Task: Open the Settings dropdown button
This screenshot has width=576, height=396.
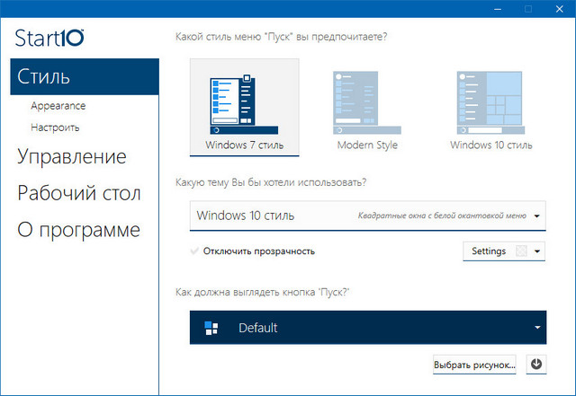Action: click(504, 251)
